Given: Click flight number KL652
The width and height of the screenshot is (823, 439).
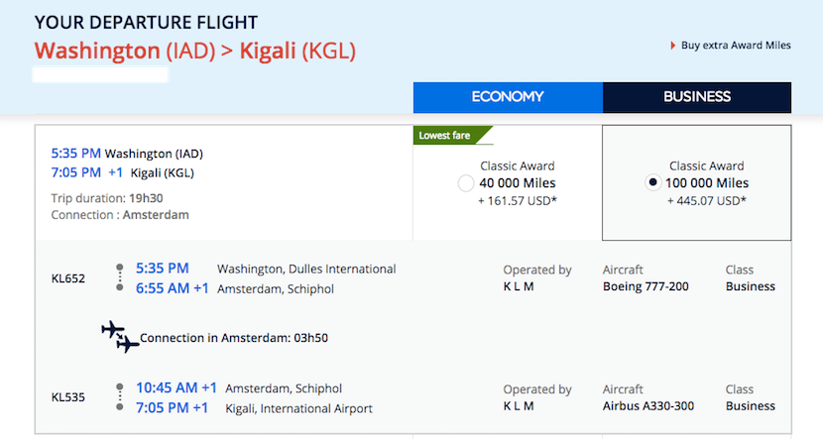Looking at the screenshot, I should click(68, 278).
